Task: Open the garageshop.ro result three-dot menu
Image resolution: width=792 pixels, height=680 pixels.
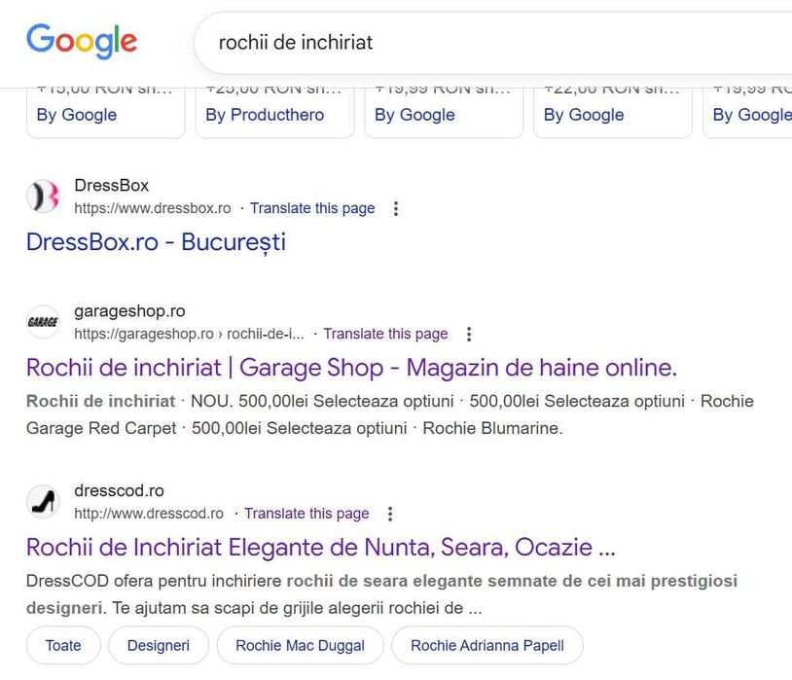Action: [x=469, y=334]
